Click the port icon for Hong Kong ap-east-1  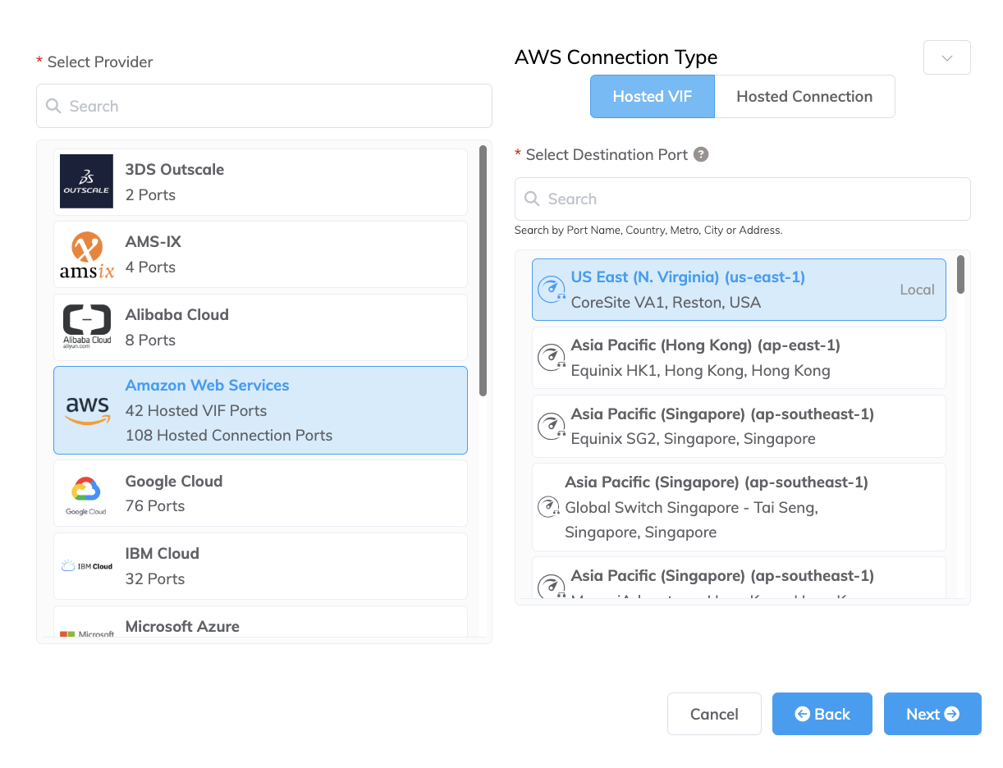pos(551,358)
